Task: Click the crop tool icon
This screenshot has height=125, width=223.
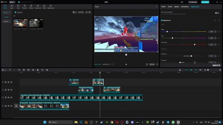Action: click(47, 70)
